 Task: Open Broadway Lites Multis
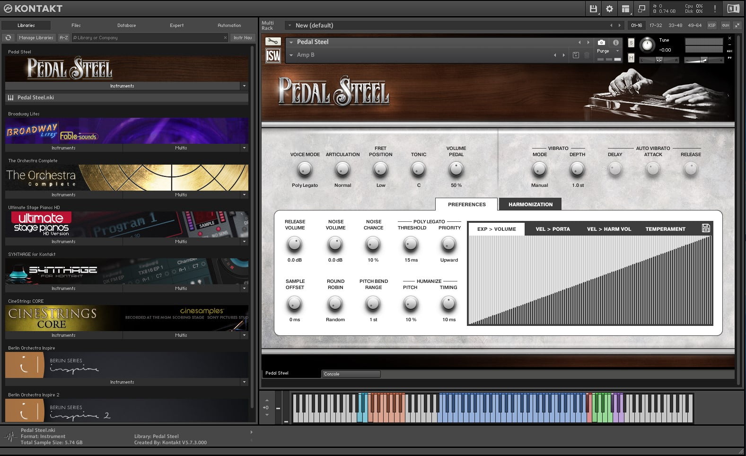click(181, 148)
